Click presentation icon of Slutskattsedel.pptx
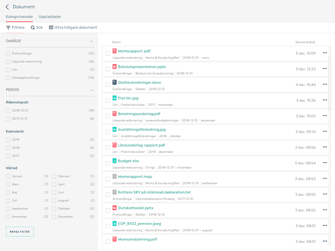Screen dimensions: 335x251 (114, 208)
